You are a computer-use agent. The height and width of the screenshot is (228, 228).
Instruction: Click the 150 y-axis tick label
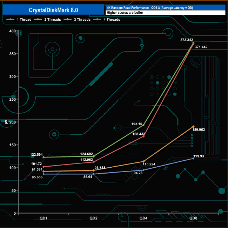coord(13,145)
